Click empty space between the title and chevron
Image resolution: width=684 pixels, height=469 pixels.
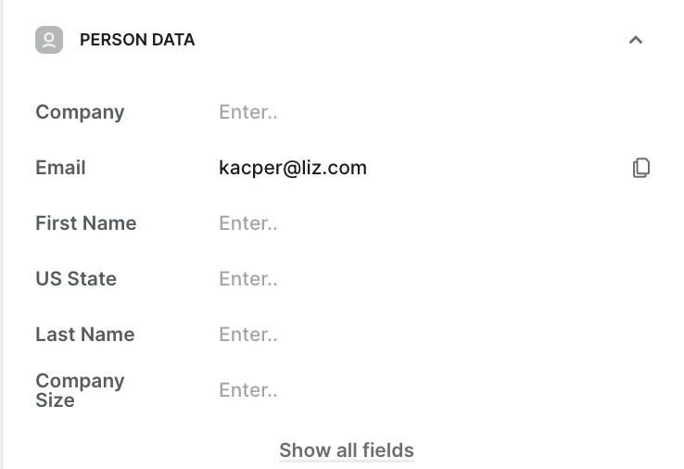[x=410, y=40]
